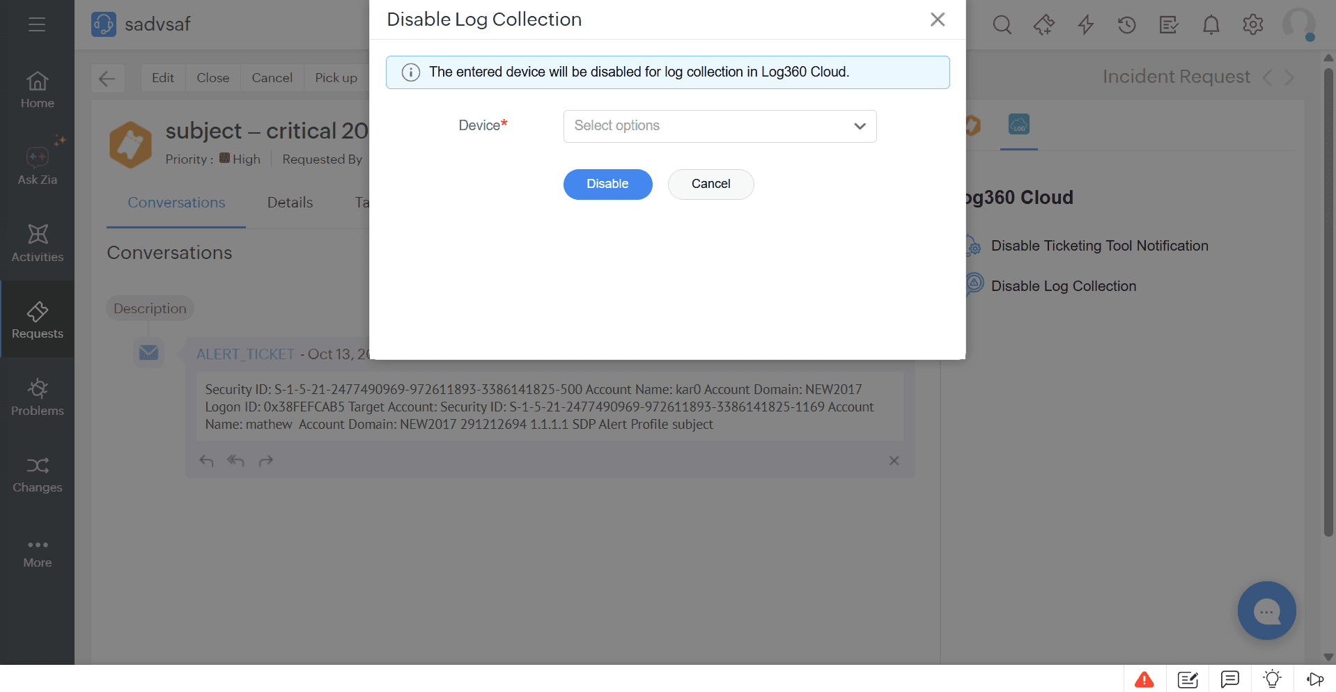Open the Device selection dropdown
The width and height of the screenshot is (1336, 692).
720,126
